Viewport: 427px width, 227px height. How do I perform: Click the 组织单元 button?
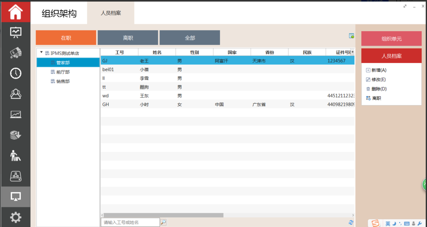coord(391,39)
